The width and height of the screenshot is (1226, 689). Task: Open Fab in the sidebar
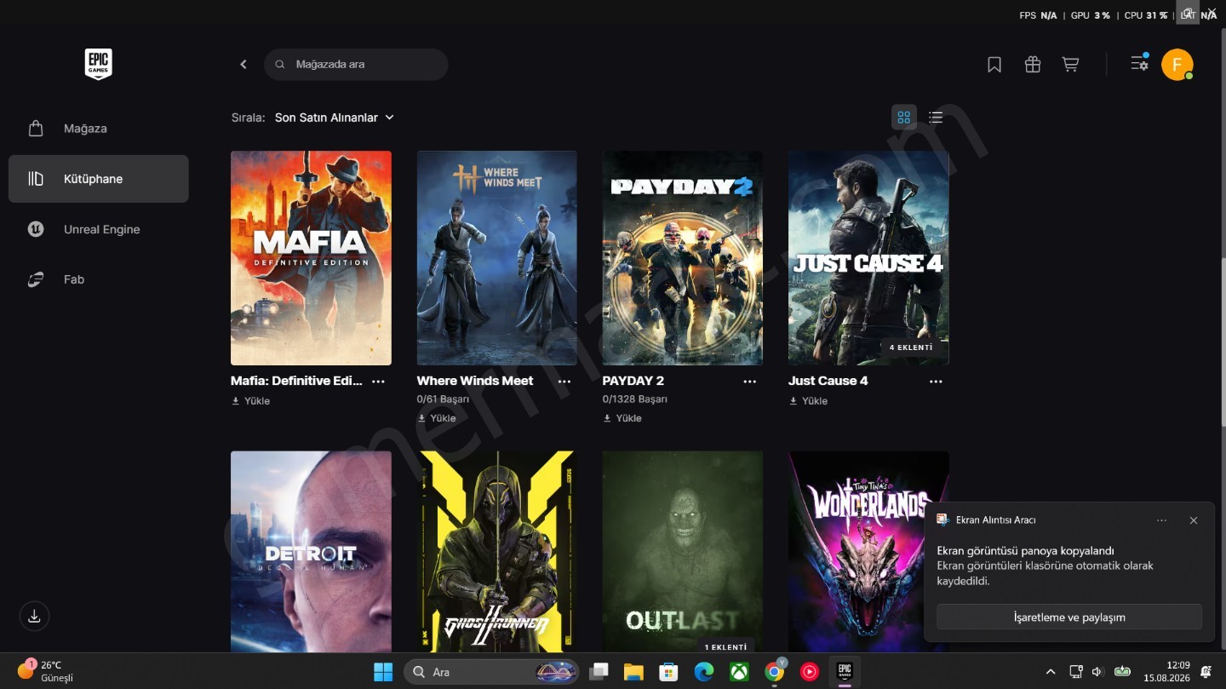click(x=99, y=279)
